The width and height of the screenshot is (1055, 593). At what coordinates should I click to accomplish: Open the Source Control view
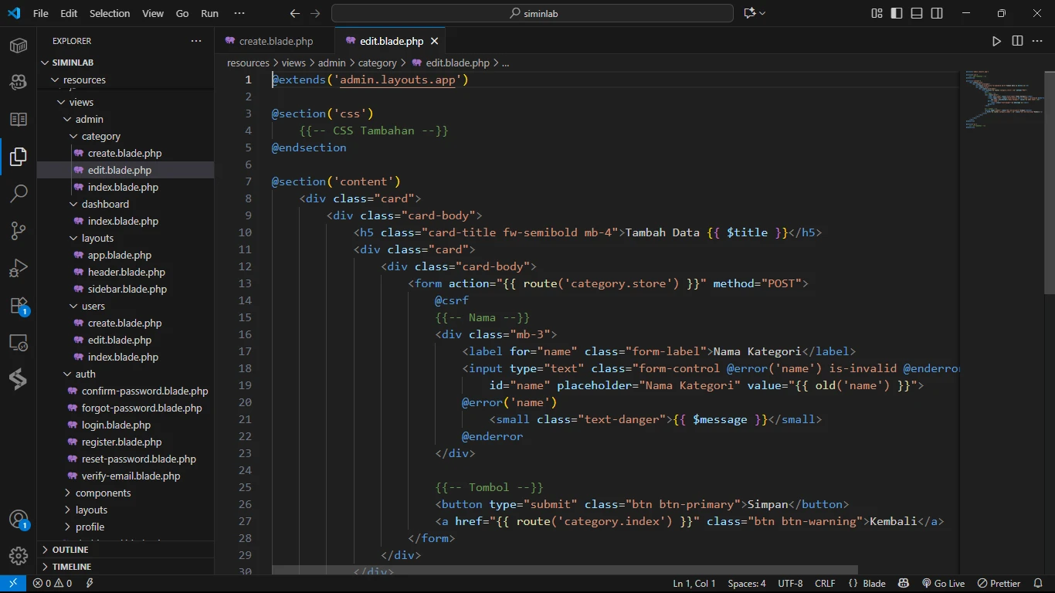[19, 230]
